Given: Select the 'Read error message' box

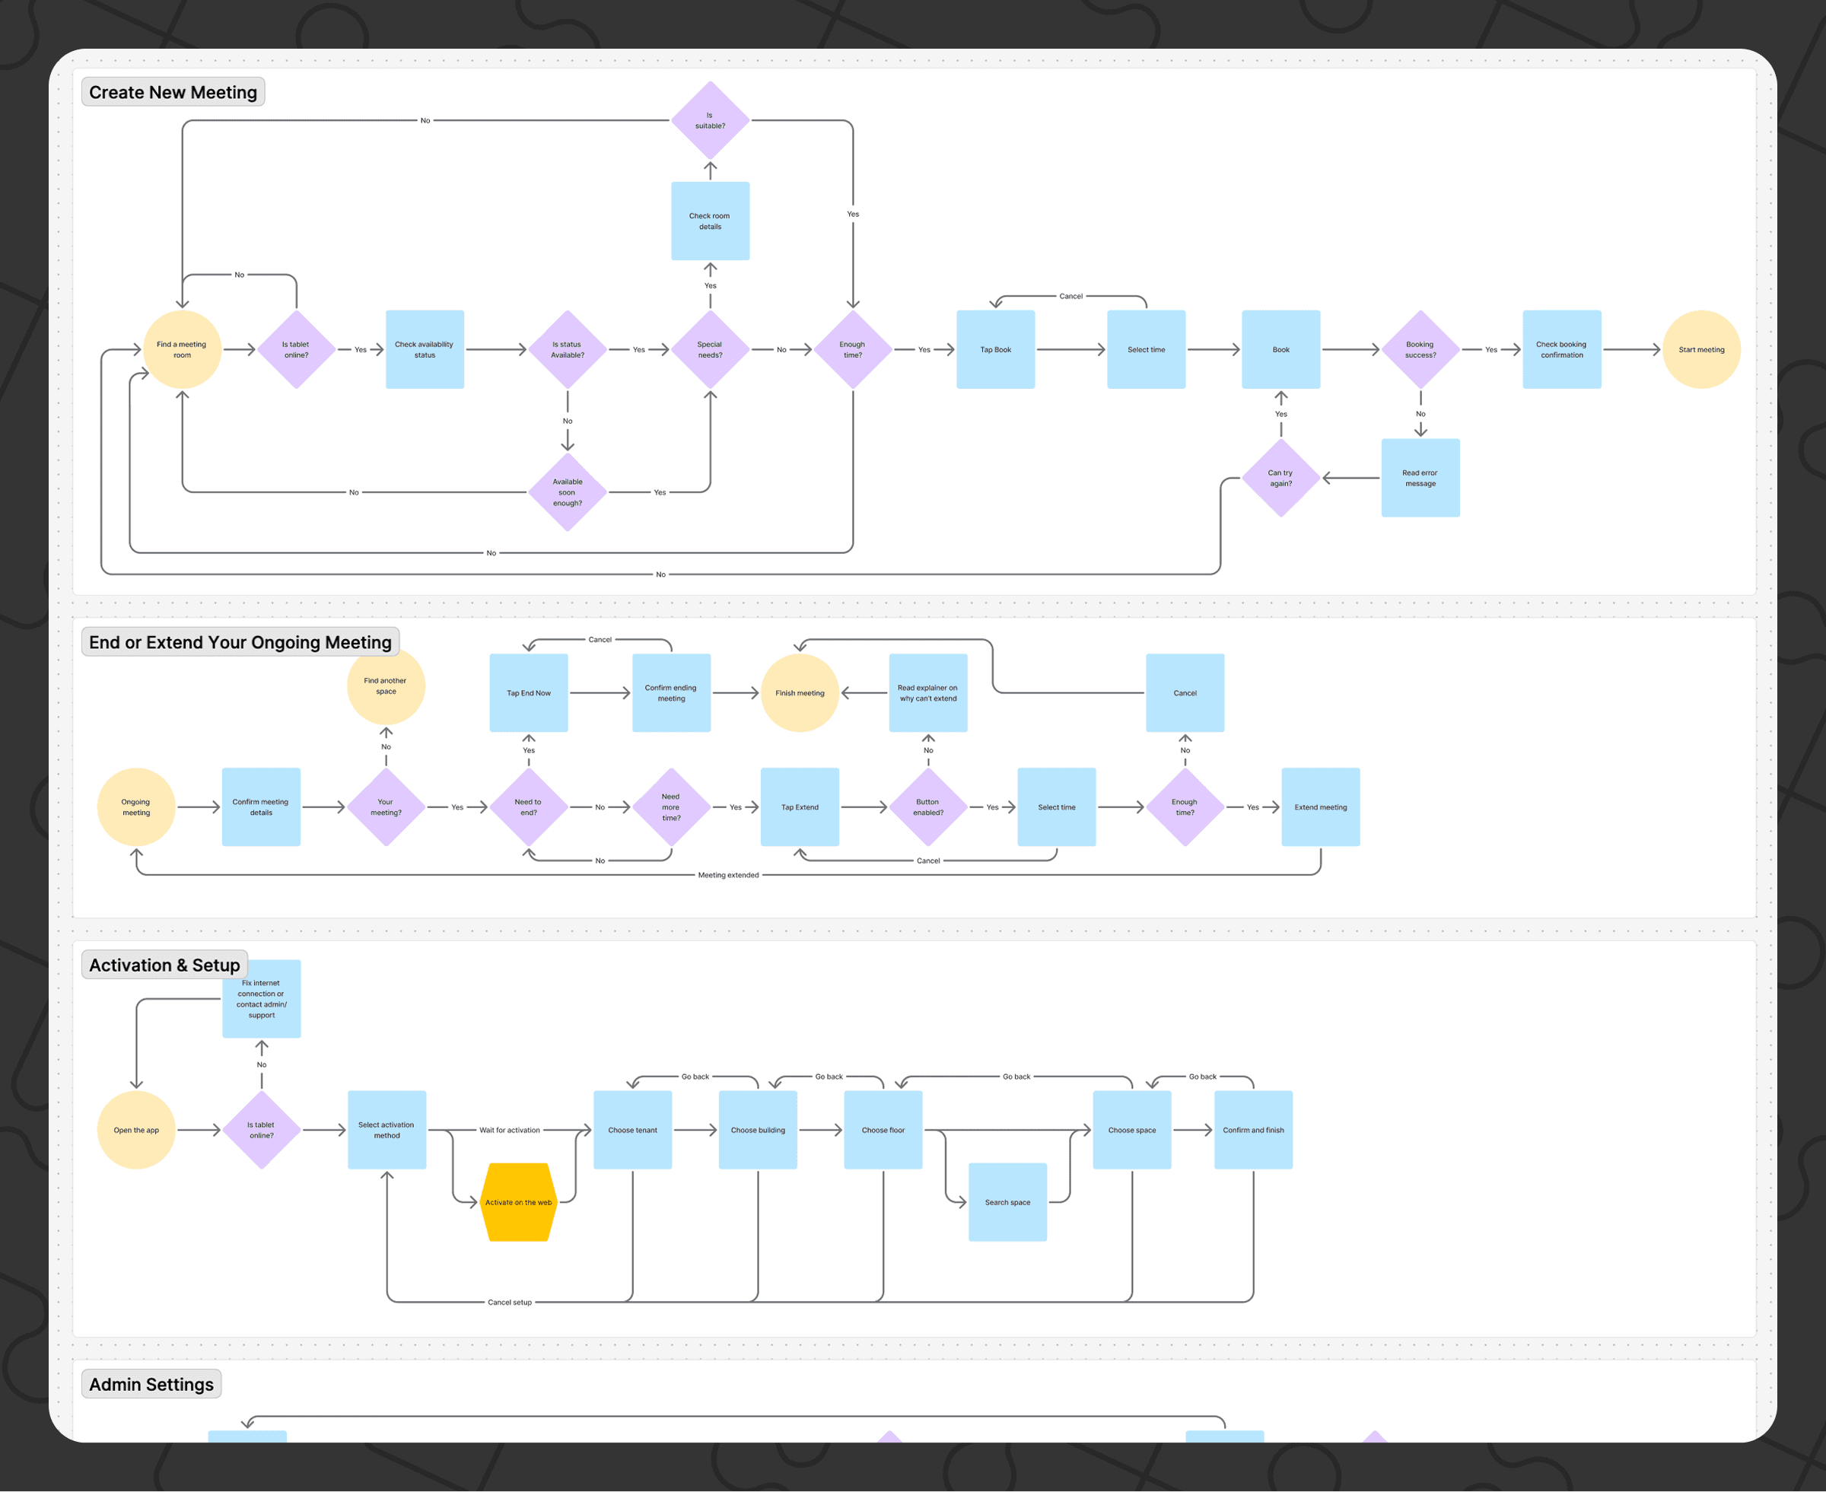Looking at the screenshot, I should click(x=1420, y=478).
